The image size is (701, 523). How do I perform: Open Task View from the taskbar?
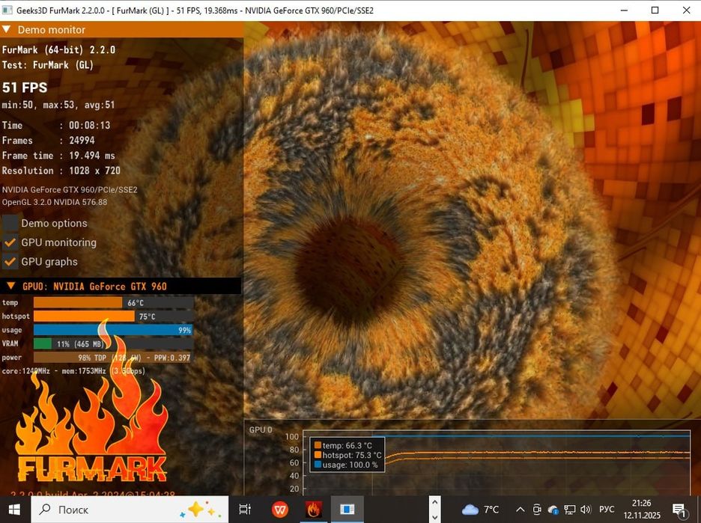[x=245, y=510]
